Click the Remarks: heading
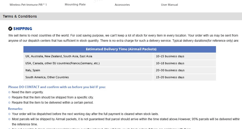The width and height of the screenshot is (242, 129). (15, 109)
